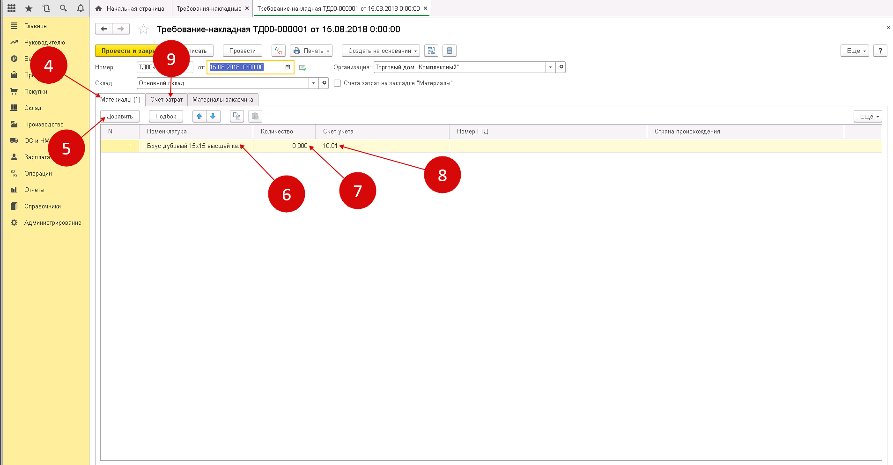The image size is (893, 465).
Task: Move row down with the blue down arrow
Action: coord(213,116)
